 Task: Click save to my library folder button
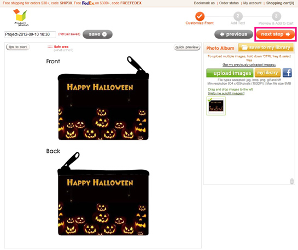tap(266, 47)
